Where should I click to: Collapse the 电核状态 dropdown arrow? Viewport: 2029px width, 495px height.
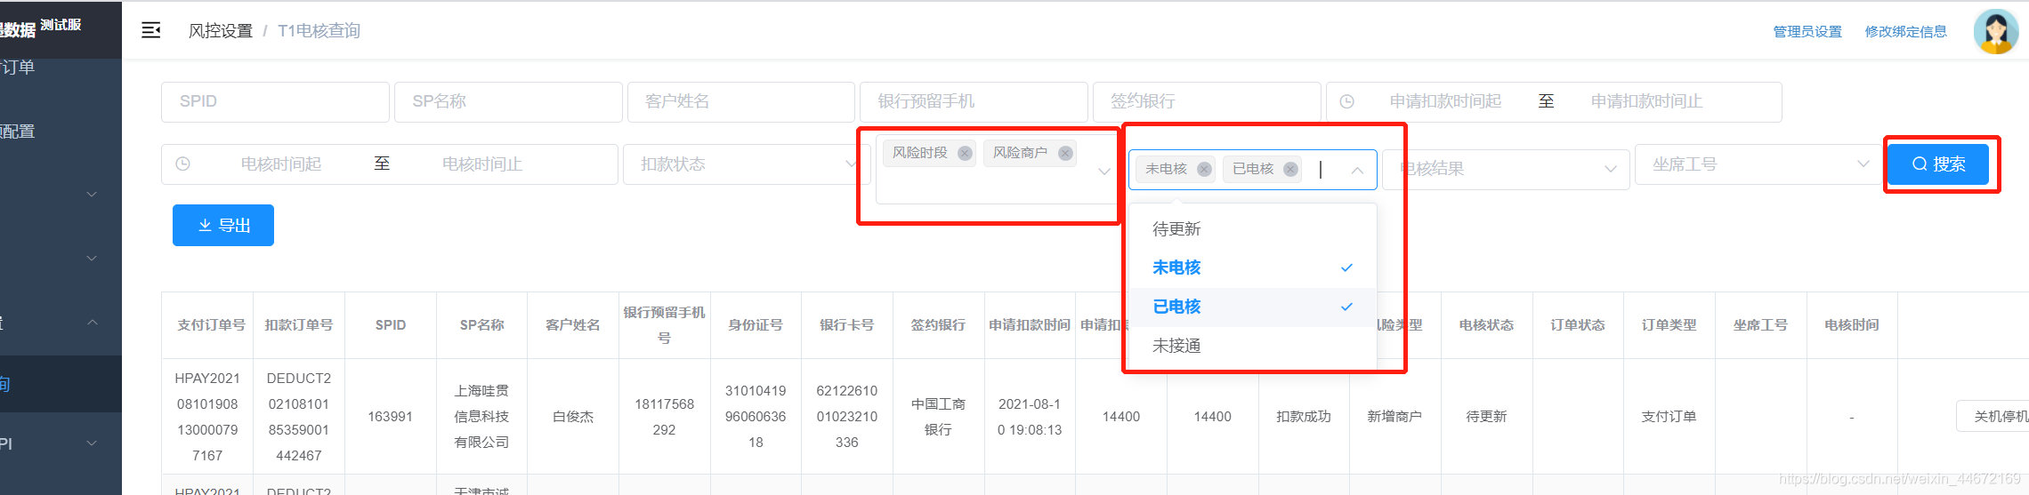[x=1357, y=170]
